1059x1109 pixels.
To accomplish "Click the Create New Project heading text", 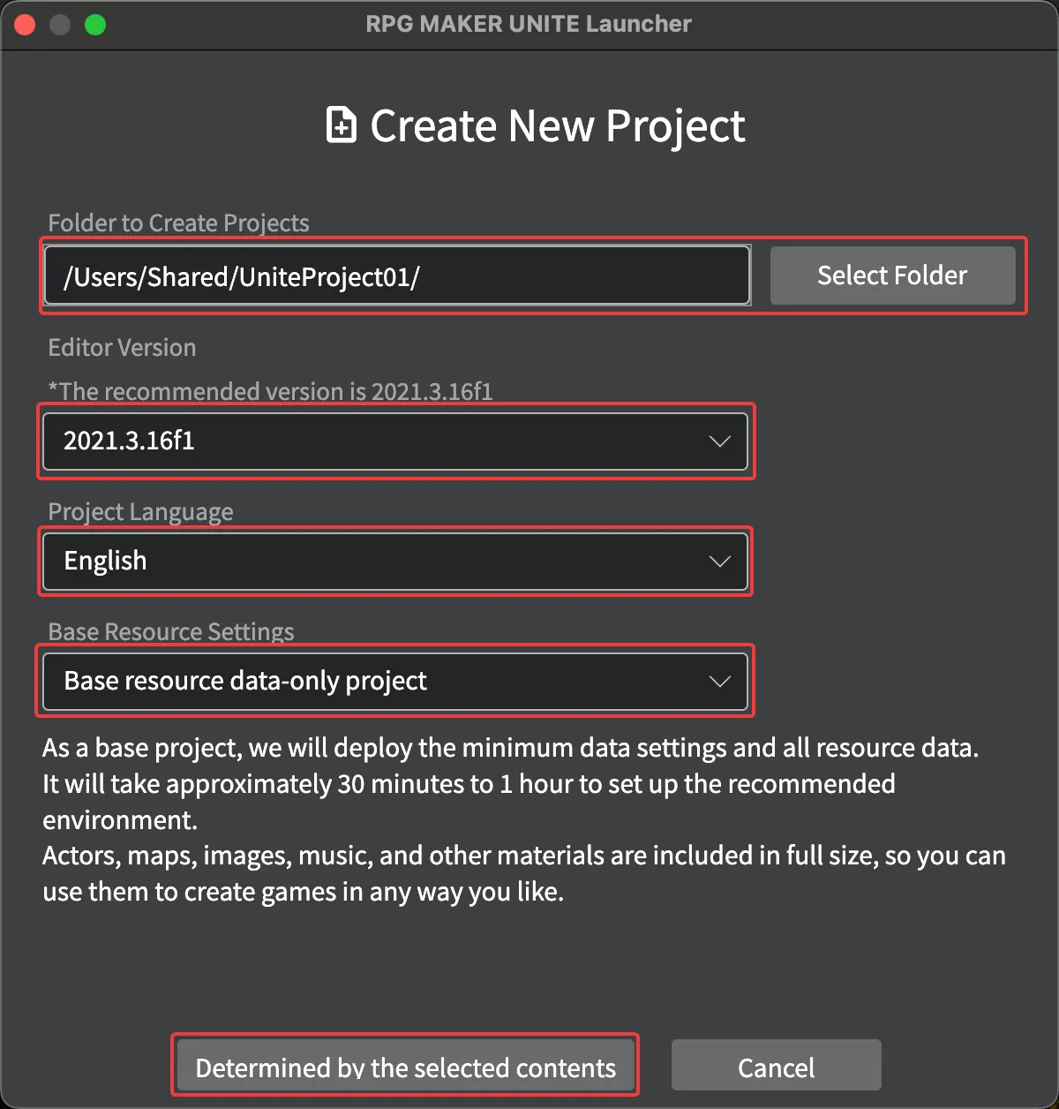I will [x=557, y=125].
